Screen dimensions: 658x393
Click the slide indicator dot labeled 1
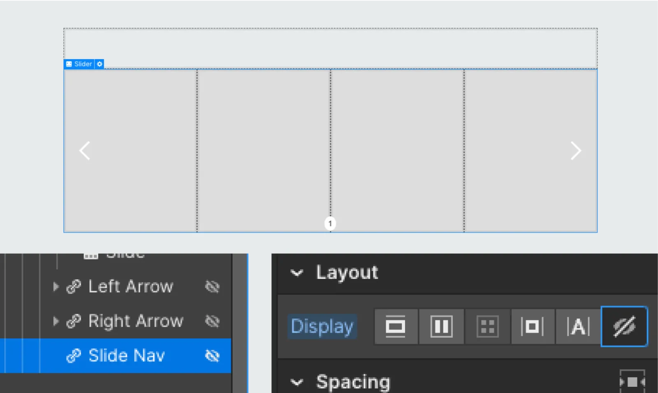coord(330,223)
